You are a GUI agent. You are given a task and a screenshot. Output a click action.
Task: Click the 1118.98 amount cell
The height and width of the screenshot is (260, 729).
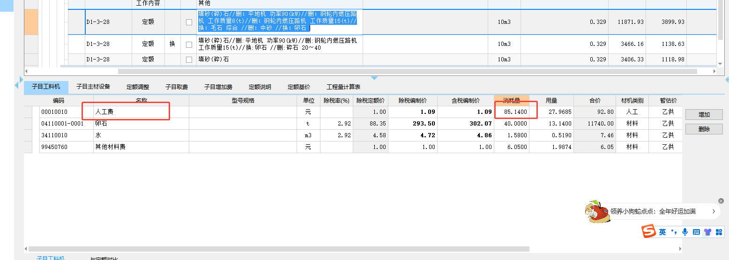(x=666, y=59)
